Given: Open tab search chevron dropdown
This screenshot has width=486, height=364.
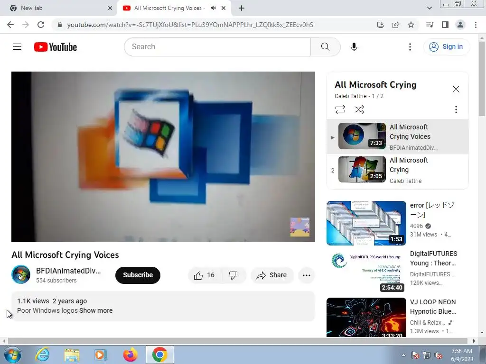Looking at the screenshot, I should pyautogui.click(x=429, y=8).
